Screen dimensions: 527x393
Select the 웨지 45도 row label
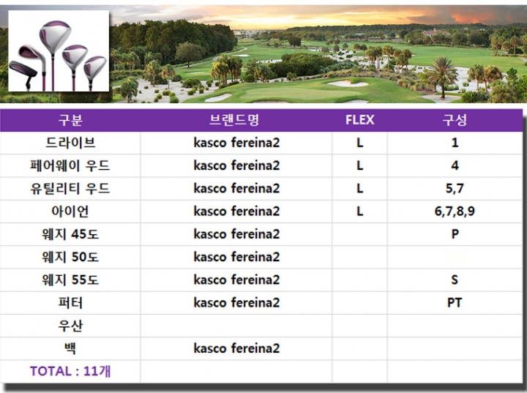point(70,234)
